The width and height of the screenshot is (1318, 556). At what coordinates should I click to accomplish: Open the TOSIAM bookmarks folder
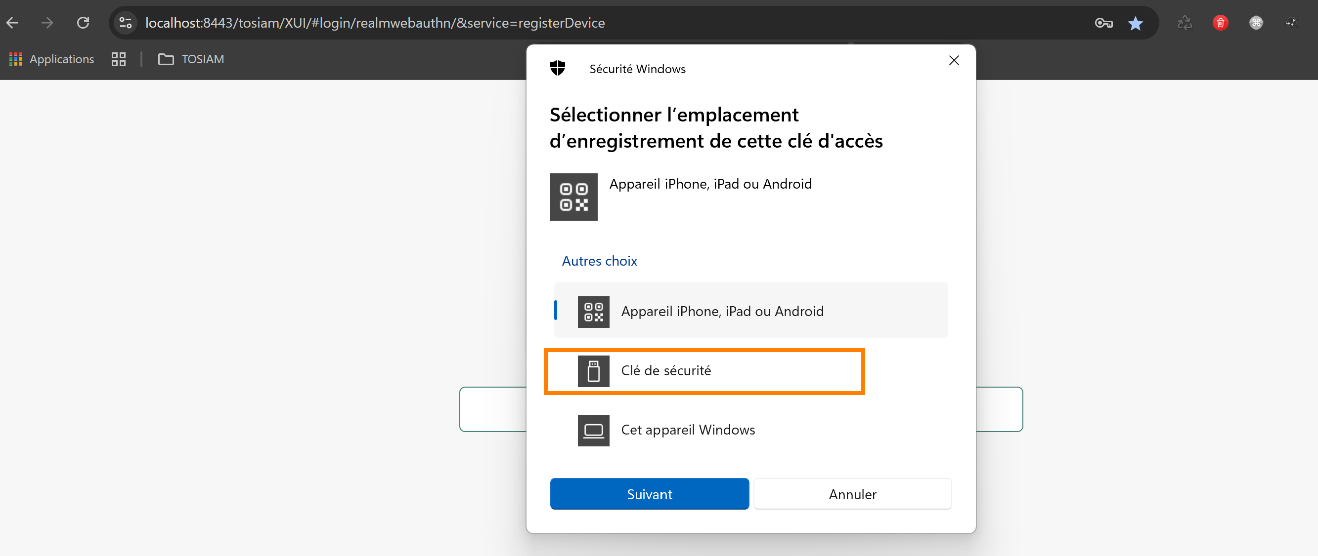(x=191, y=59)
